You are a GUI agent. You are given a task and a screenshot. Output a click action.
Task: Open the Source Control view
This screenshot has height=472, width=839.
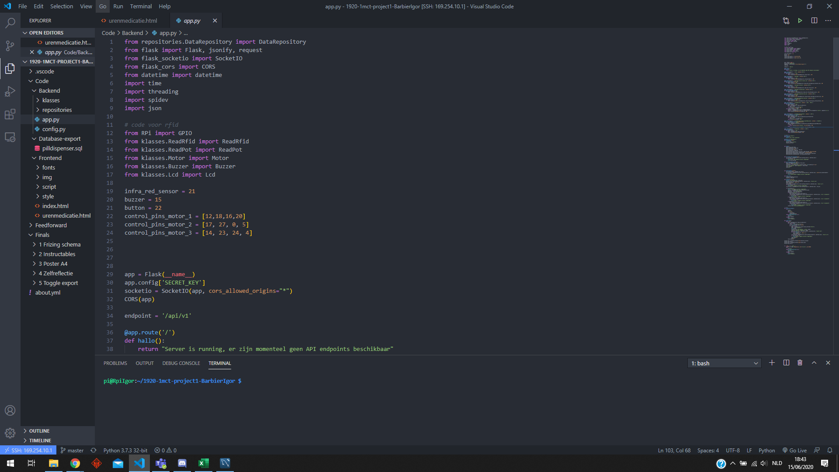[x=10, y=45]
